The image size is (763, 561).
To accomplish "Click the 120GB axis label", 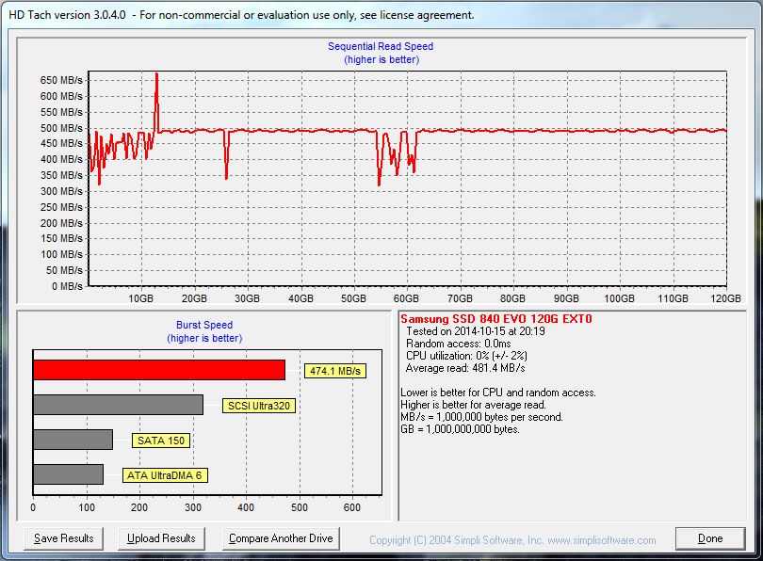I will coord(725,298).
